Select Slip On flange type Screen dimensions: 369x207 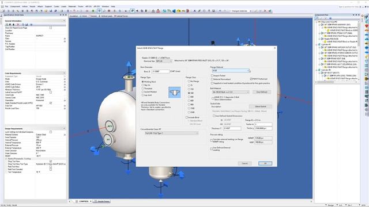point(142,85)
